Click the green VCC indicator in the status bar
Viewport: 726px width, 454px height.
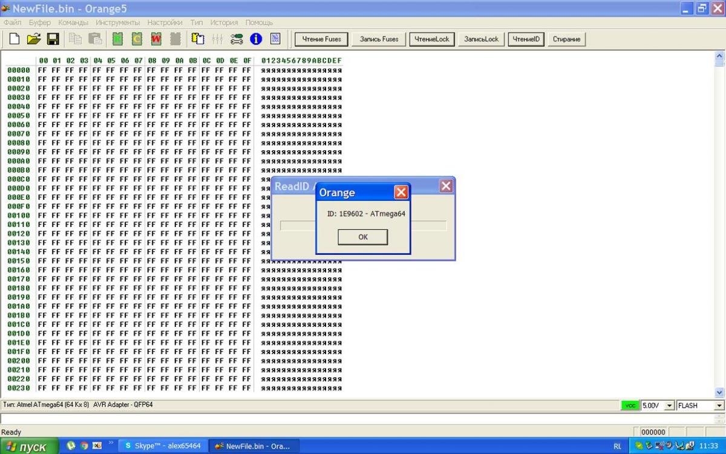point(630,406)
